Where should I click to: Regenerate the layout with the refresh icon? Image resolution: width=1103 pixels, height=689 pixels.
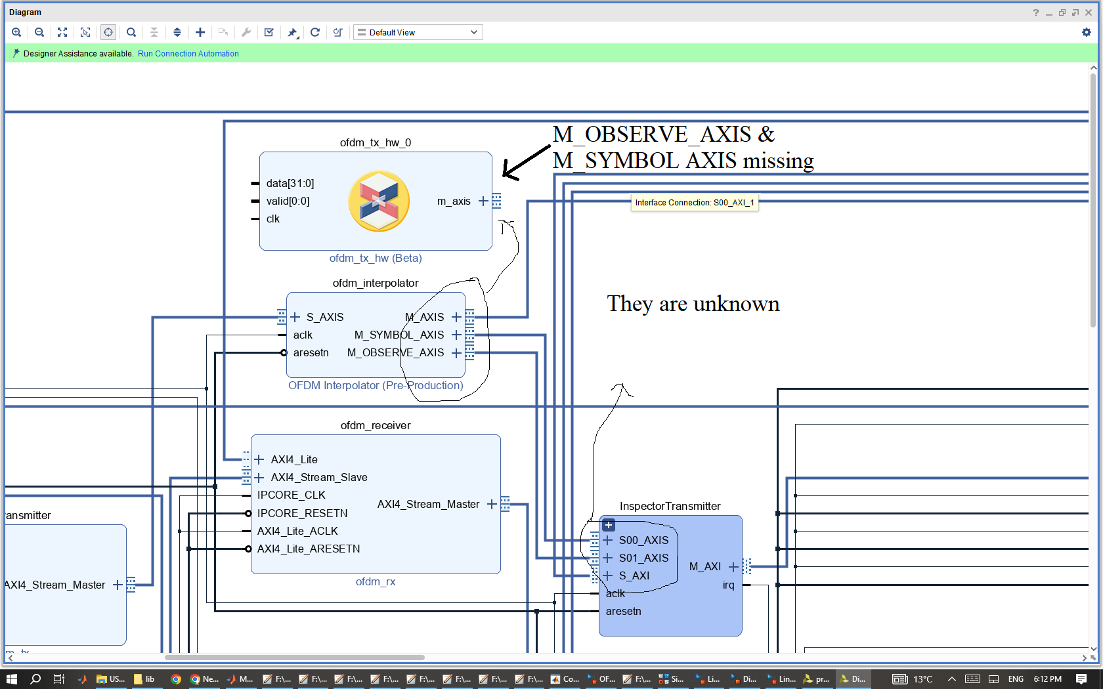(315, 32)
